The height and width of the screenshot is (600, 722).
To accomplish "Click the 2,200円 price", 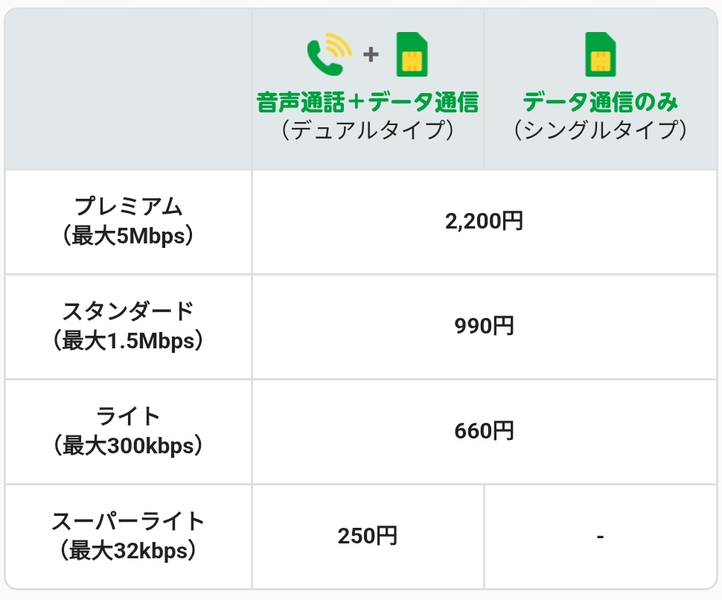I will 485,221.
